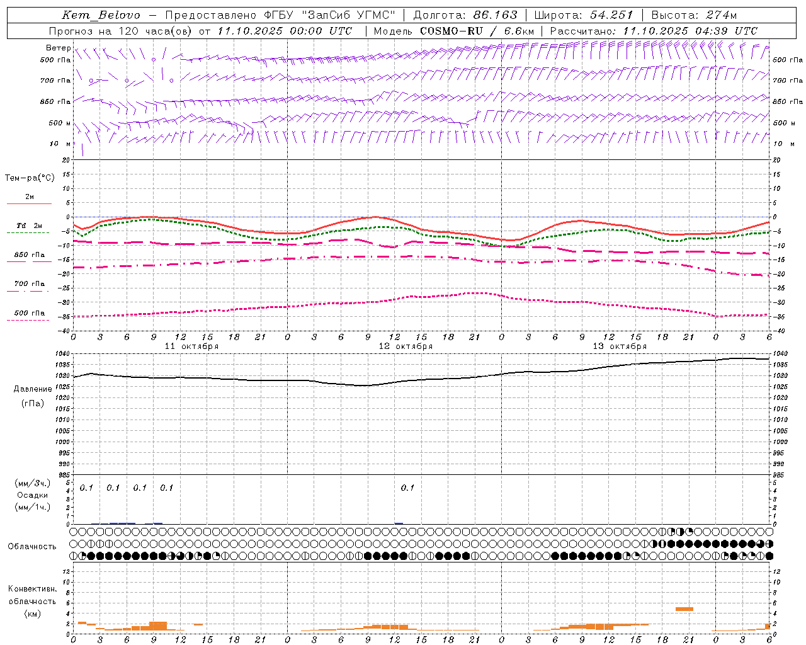Select the forecast start text Прогноз на 120 часа(ов)
This screenshot has width=806, height=645.
(x=121, y=31)
